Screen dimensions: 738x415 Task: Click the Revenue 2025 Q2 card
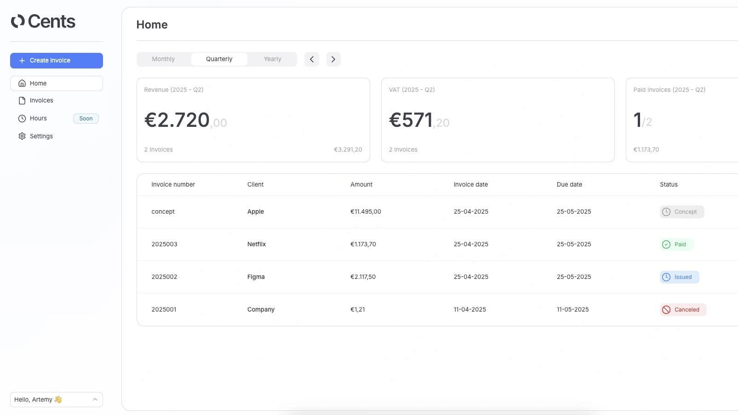[x=253, y=120]
